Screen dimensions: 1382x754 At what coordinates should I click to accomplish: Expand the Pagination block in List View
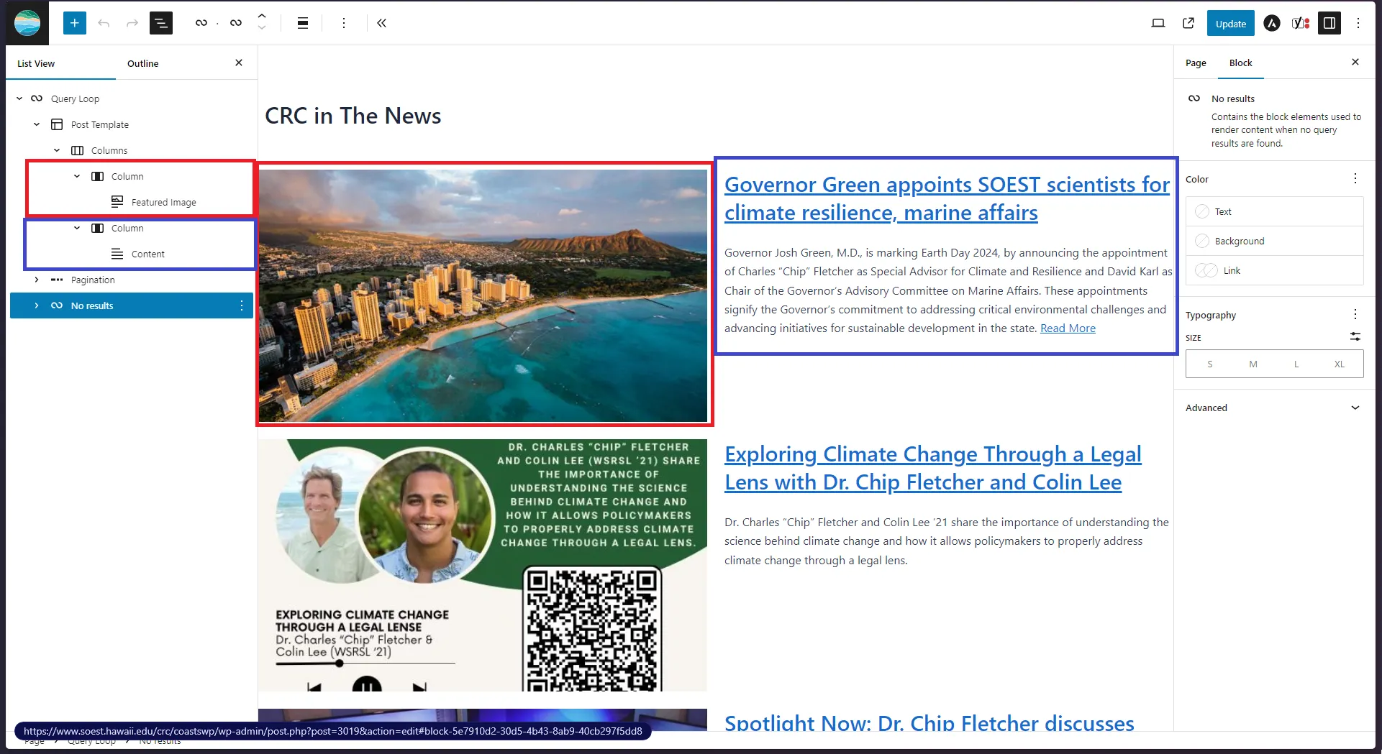coord(37,280)
